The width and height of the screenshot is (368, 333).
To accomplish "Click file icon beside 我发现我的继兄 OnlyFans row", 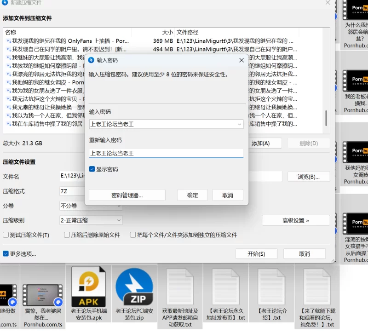I will coord(9,41).
